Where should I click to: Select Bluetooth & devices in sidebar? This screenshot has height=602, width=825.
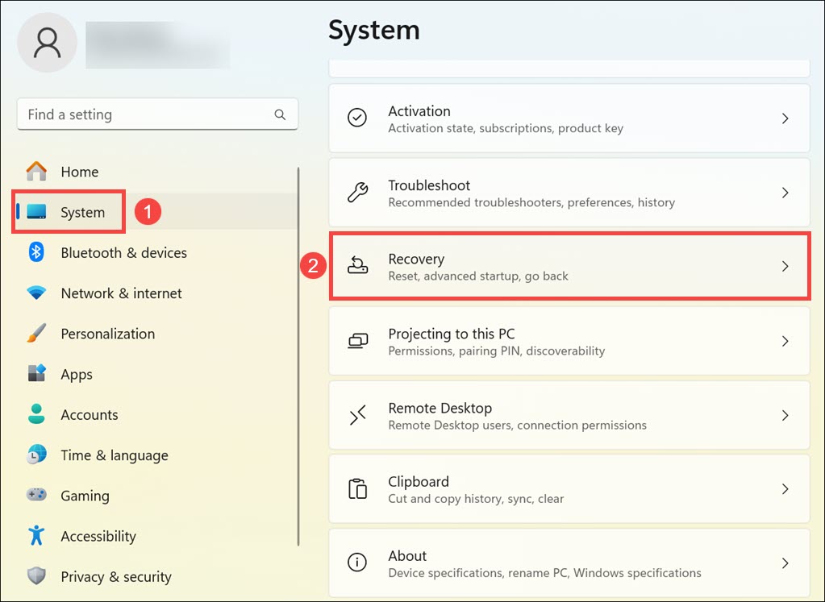point(123,253)
